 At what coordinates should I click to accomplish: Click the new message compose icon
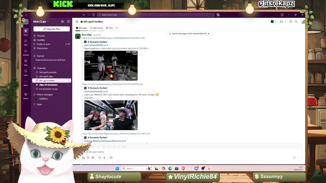(68, 22)
